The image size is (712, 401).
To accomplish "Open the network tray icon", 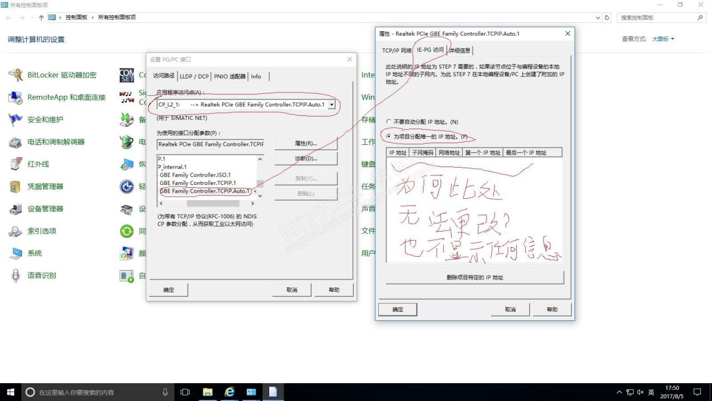I will [x=630, y=392].
